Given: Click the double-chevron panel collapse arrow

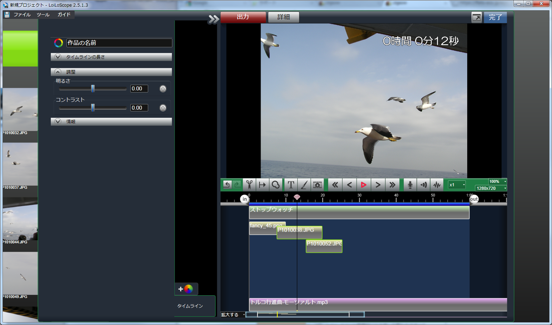Looking at the screenshot, I should point(213,19).
